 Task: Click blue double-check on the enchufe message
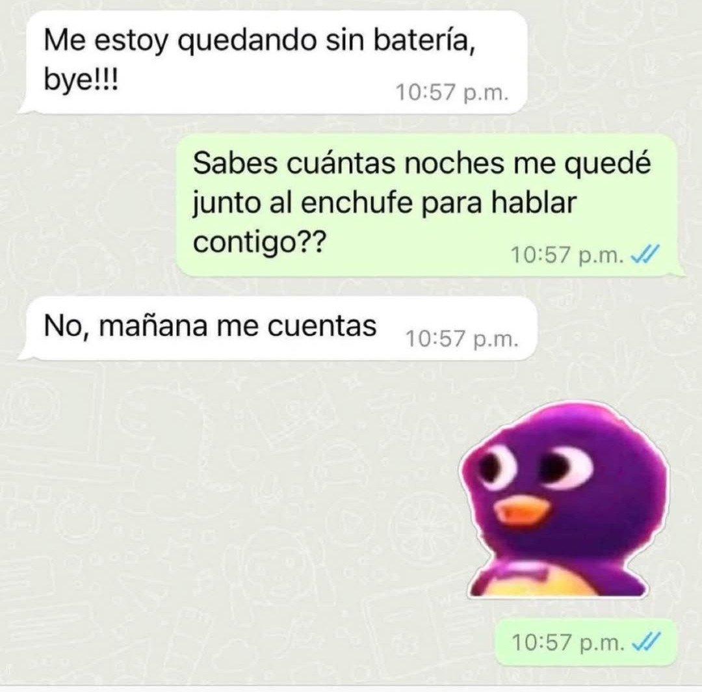pyautogui.click(x=645, y=256)
